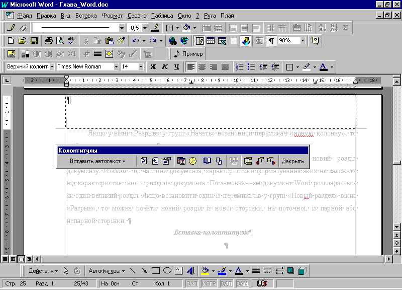Open the line weight 0,5 dropdown
The height and width of the screenshot is (290, 402).
145,28
